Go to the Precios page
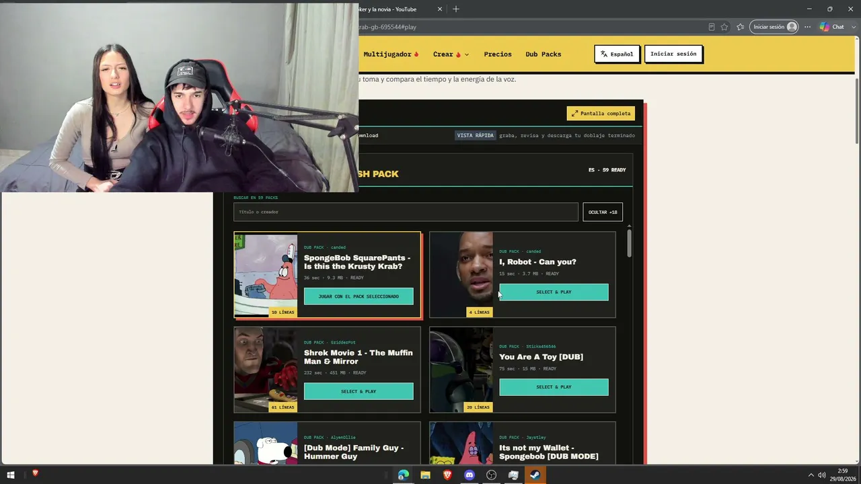The image size is (861, 484). click(x=498, y=54)
